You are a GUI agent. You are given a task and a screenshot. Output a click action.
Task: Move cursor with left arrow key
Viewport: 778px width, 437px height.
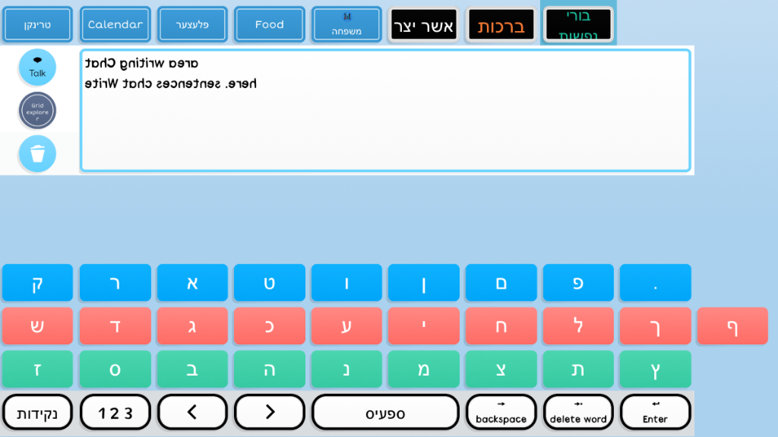(192, 412)
